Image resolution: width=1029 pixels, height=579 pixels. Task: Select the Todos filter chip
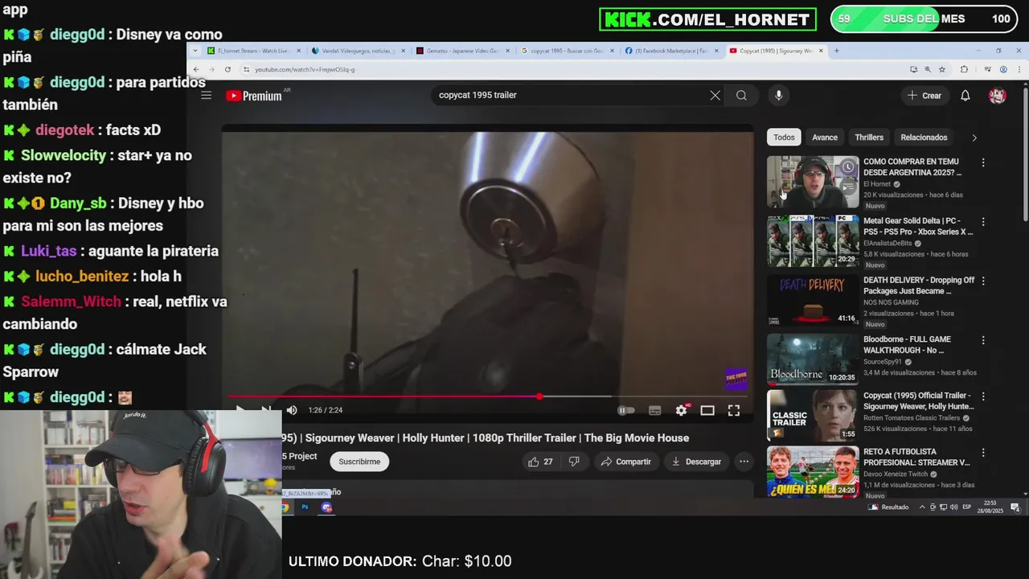[x=784, y=138]
